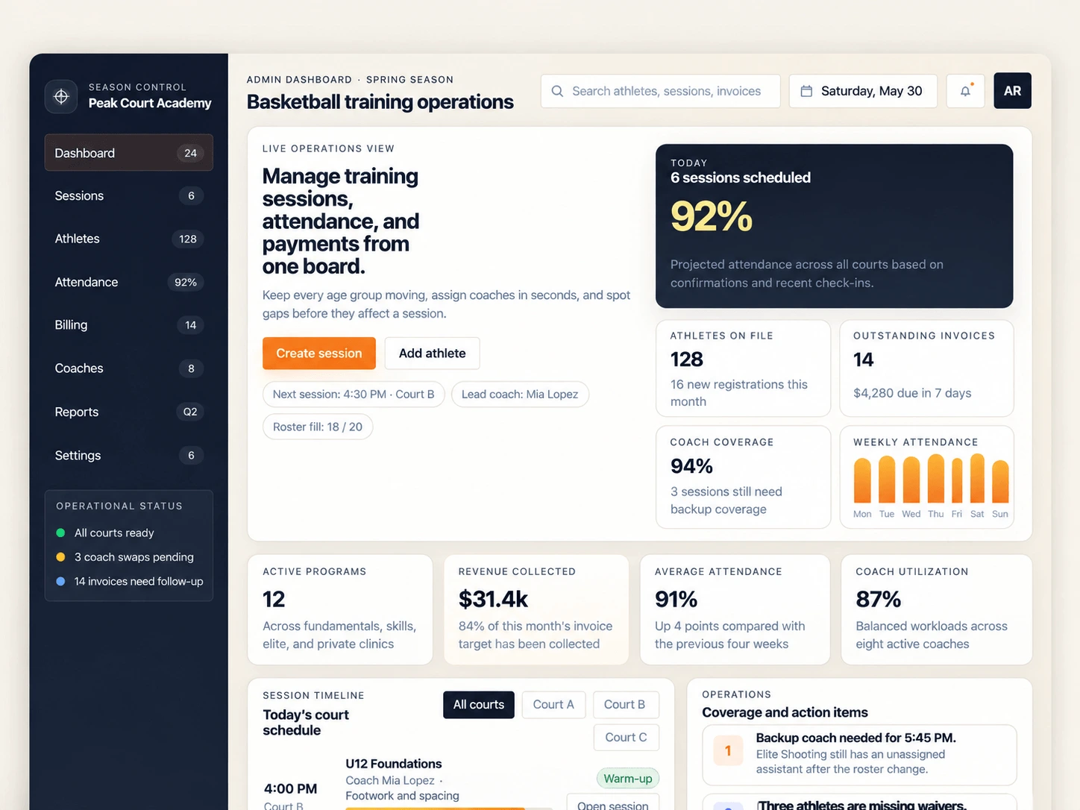Open the Athletes on File card

[x=743, y=368]
